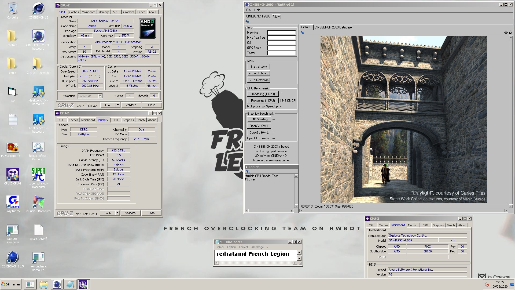Viewport: 515px width, 290px height.
Task: Open FL-wallpaper image icon
Action: click(x=13, y=147)
